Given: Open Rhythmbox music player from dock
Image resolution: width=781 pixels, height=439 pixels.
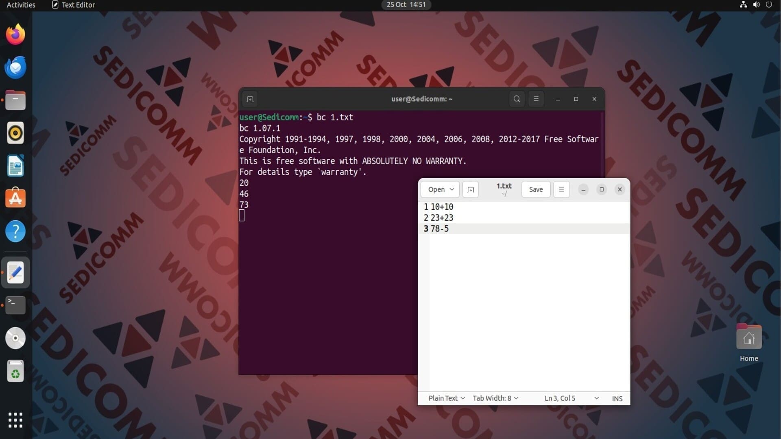Looking at the screenshot, I should click(15, 133).
